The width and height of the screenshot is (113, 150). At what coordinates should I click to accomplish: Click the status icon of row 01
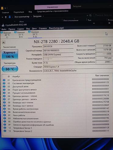4,80
